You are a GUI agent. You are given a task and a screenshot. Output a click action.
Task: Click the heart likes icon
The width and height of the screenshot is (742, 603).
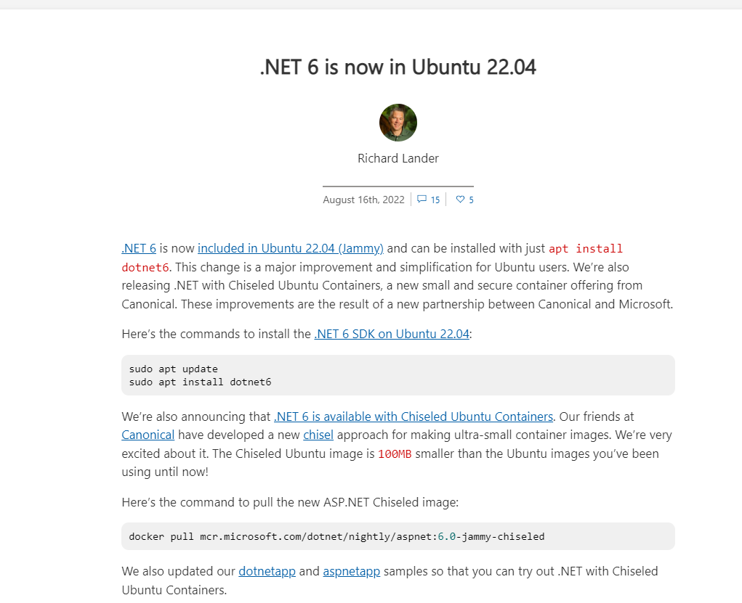(x=460, y=200)
